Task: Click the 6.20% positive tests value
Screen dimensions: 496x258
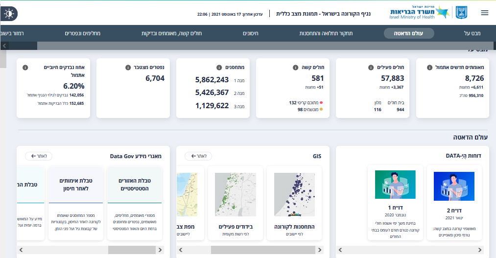Action: click(74, 86)
